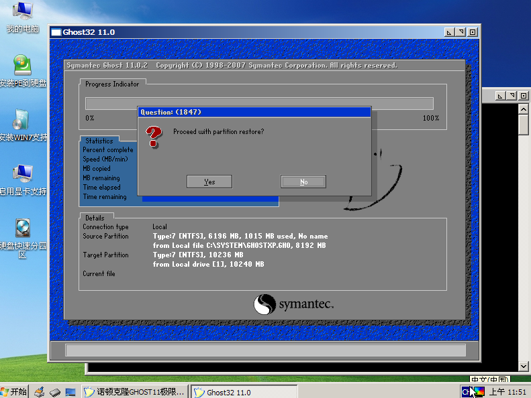This screenshot has width=531, height=398.
Task: Open 我的电脑 desktop icon
Action: (x=23, y=17)
